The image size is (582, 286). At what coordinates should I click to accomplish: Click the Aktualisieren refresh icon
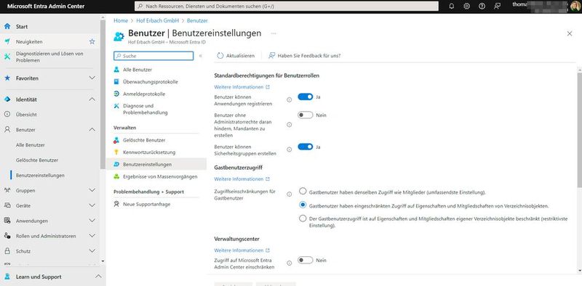(x=220, y=56)
